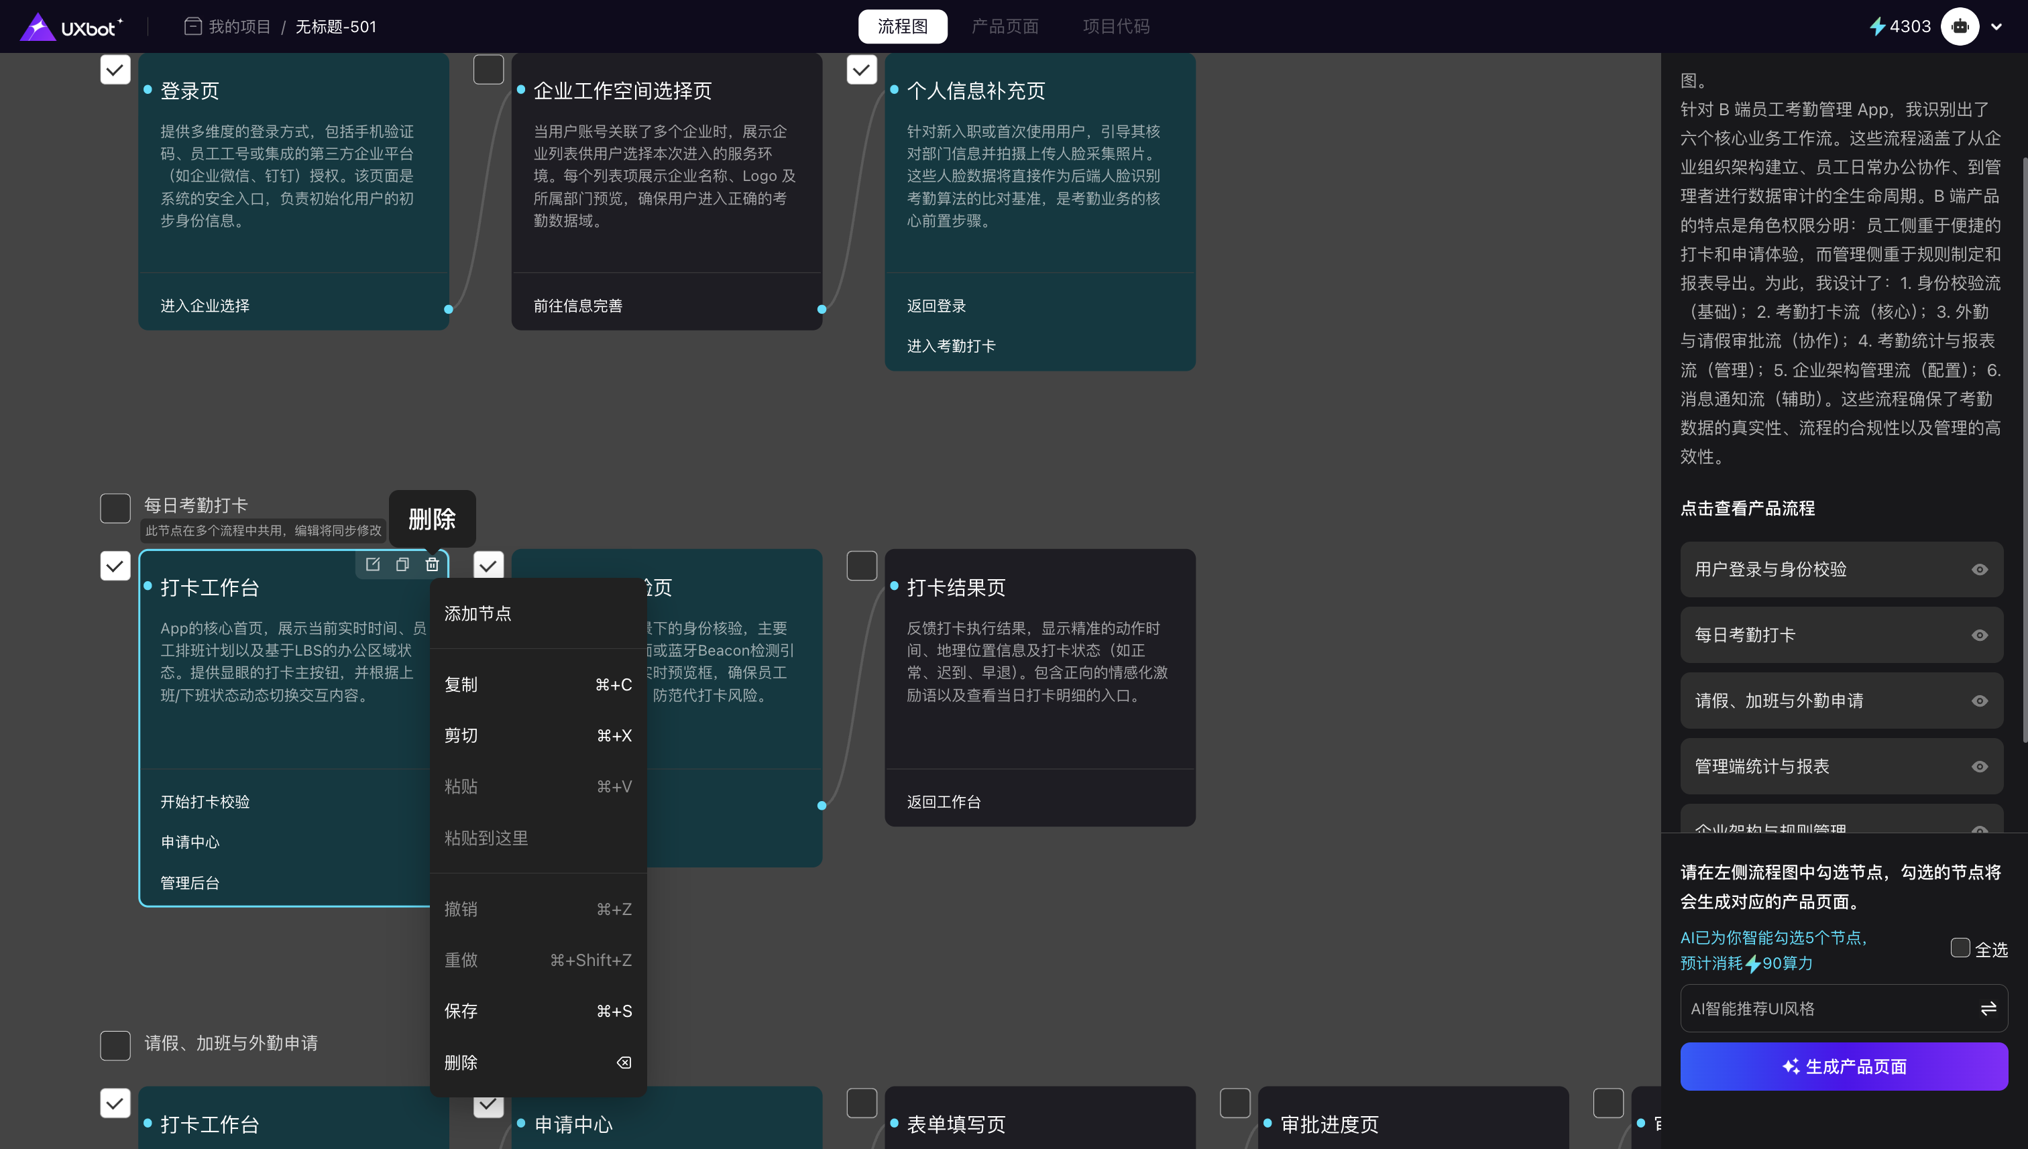Check the 全选 select-all checkbox
This screenshot has width=2028, height=1149.
[1960, 948]
